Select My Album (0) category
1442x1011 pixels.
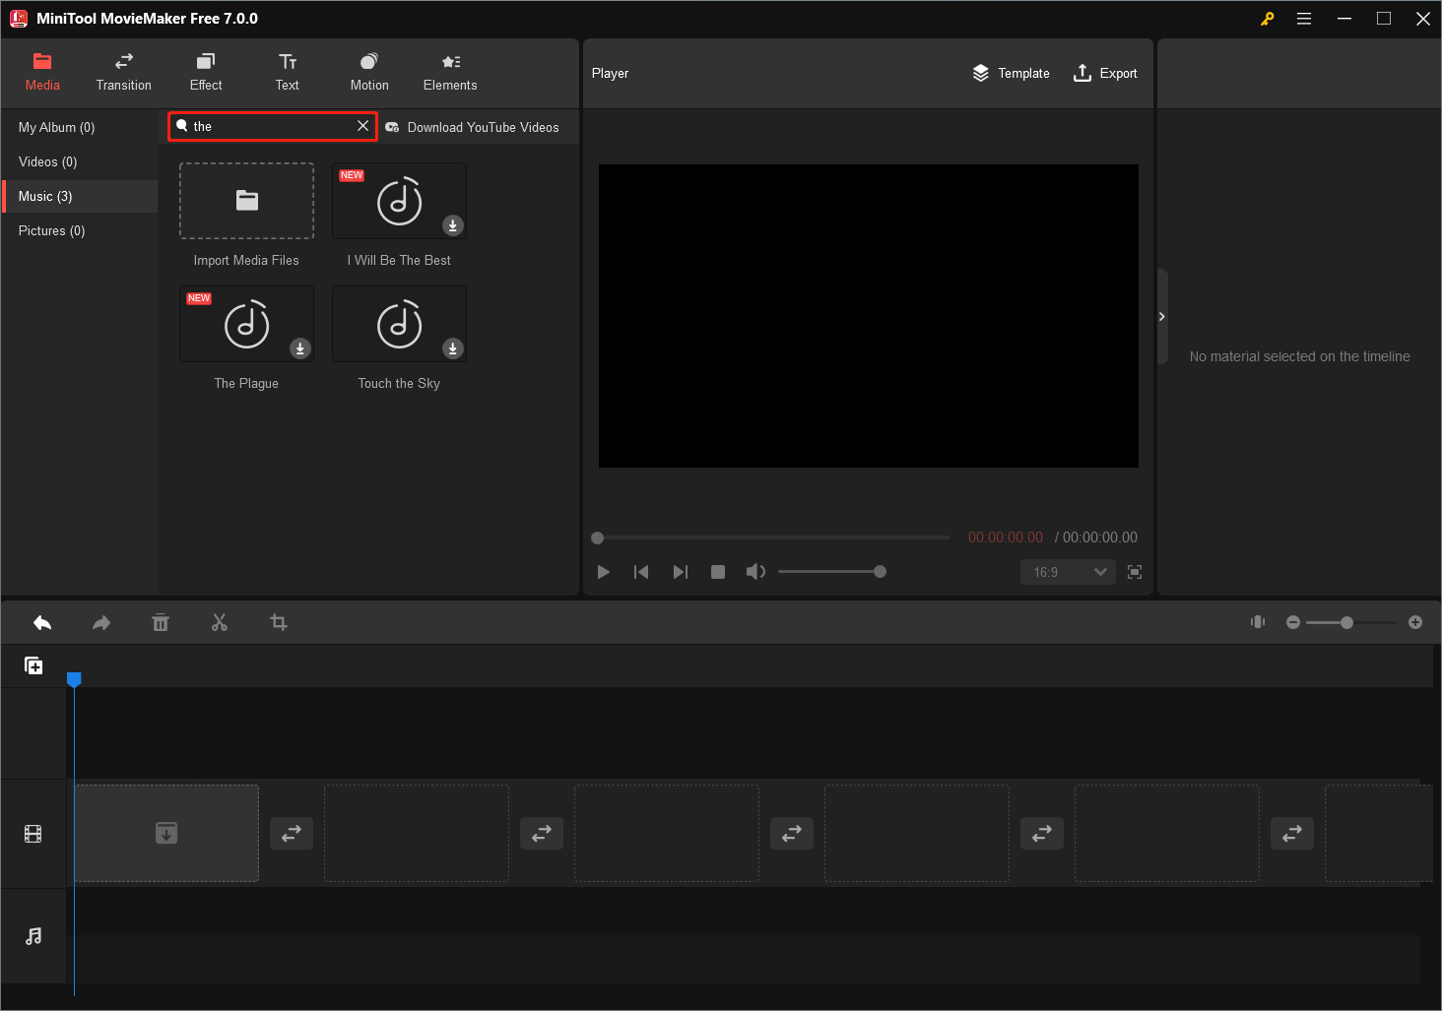click(80, 127)
